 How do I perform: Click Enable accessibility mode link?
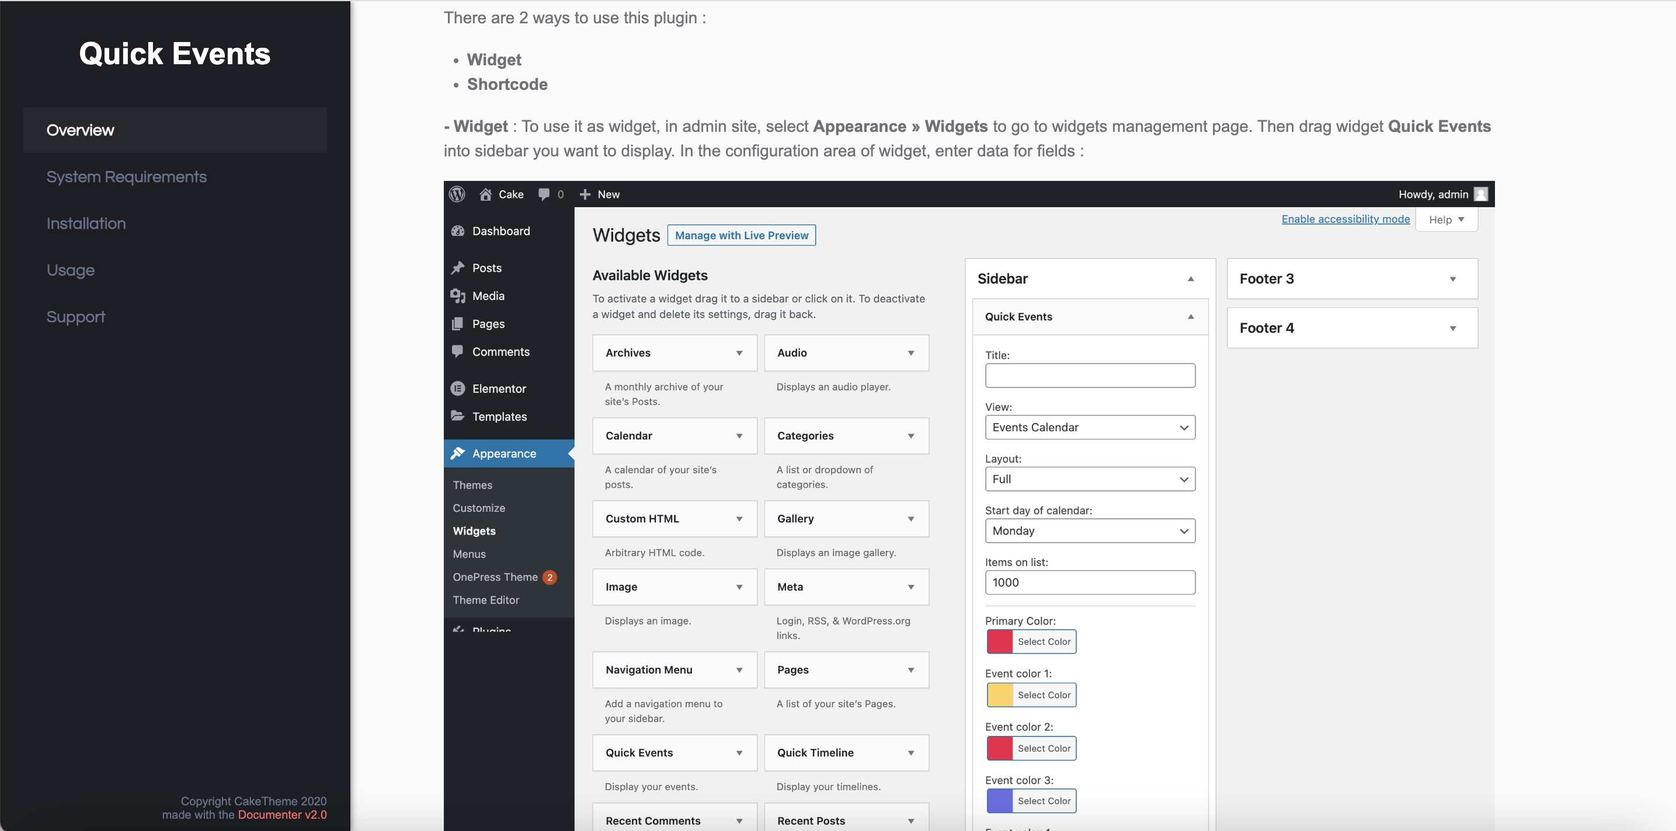point(1345,219)
